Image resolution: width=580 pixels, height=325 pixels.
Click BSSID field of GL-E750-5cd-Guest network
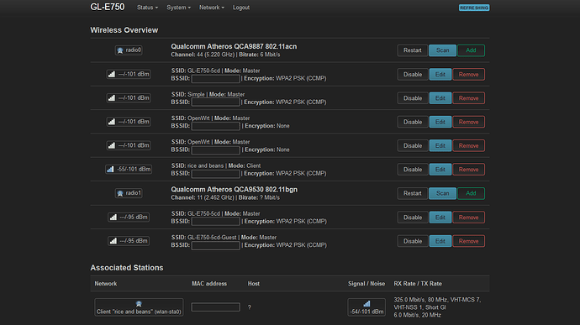(x=216, y=245)
